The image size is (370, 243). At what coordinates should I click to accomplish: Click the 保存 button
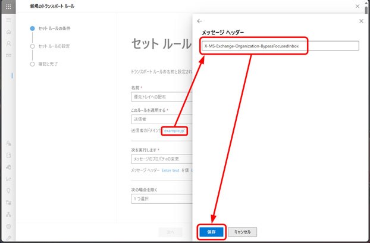pos(211,232)
